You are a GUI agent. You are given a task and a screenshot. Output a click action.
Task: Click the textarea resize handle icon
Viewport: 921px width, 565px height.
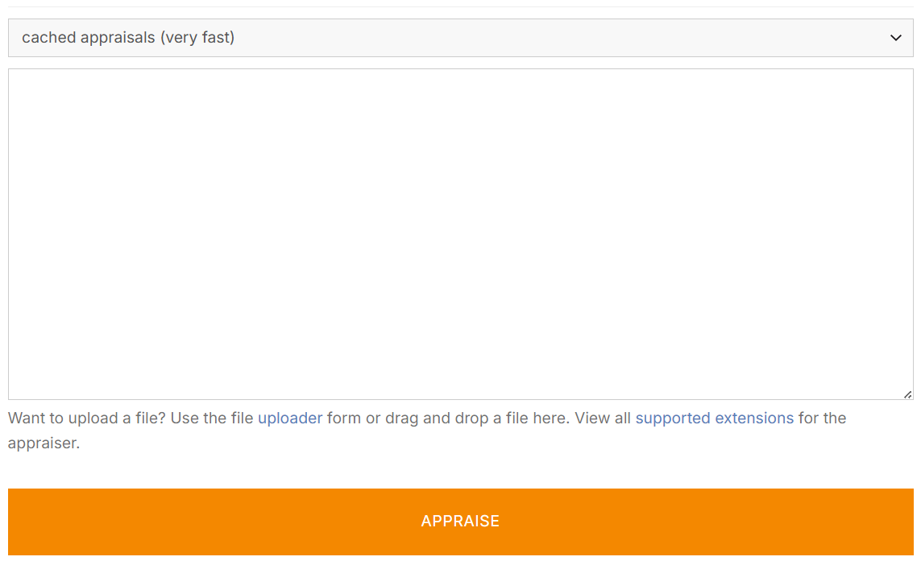click(908, 394)
